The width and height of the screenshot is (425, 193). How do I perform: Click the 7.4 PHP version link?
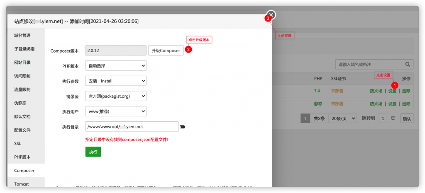[x=317, y=91]
